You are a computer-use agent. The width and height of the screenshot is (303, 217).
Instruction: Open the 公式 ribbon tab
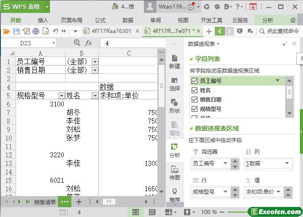tap(100, 20)
